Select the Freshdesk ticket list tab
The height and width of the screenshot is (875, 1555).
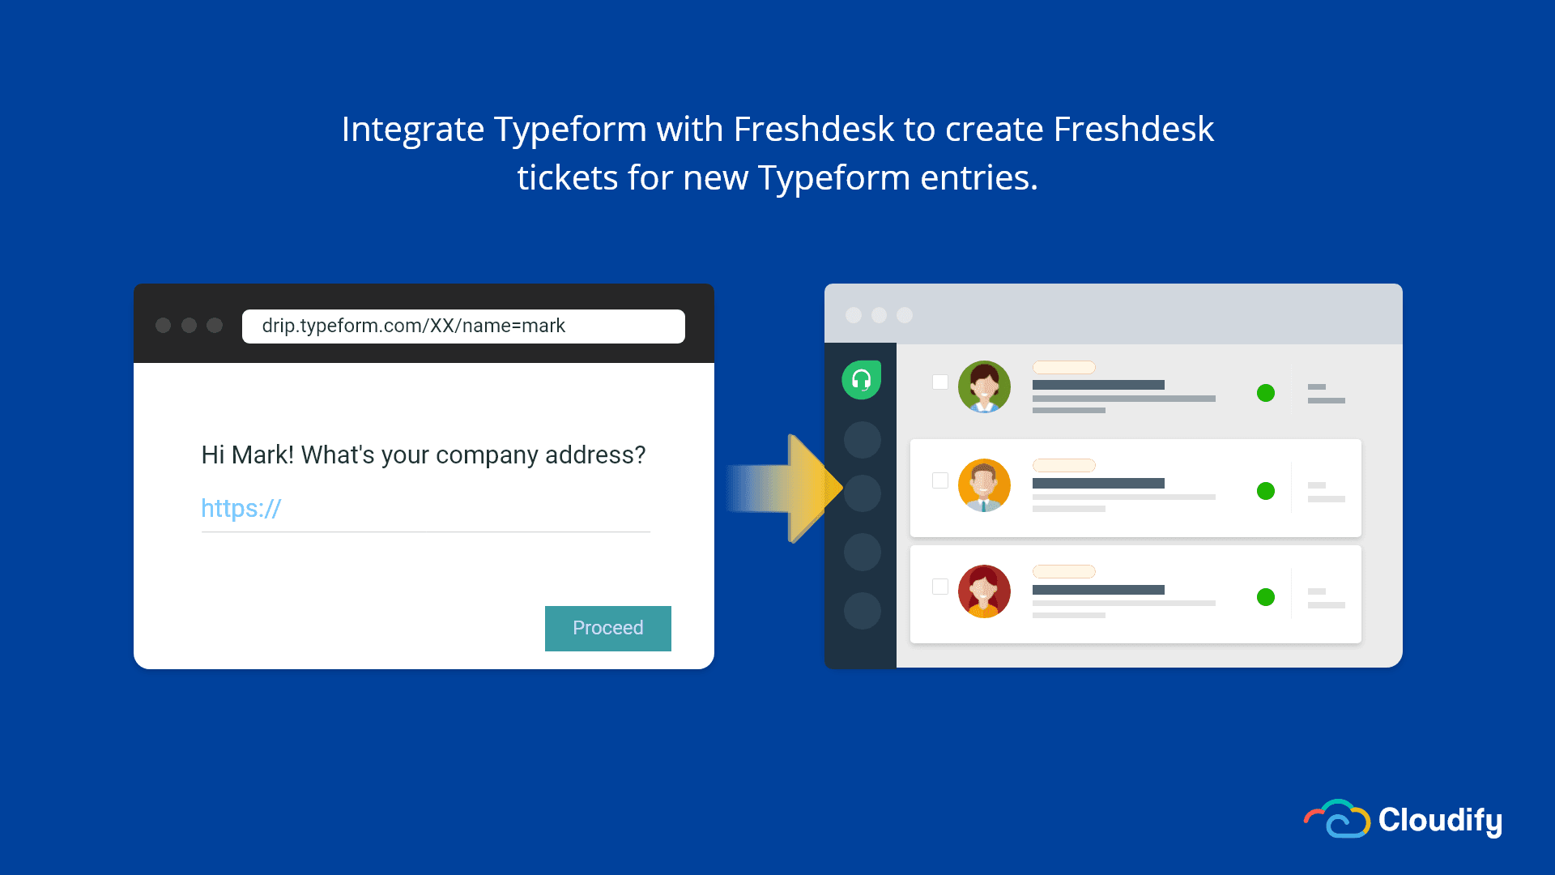click(862, 378)
